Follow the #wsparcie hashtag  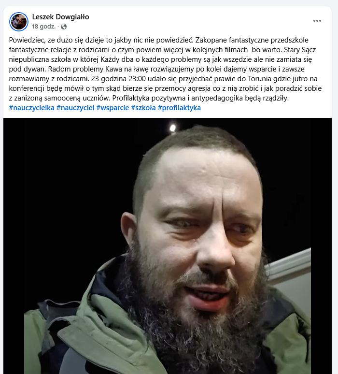113,108
